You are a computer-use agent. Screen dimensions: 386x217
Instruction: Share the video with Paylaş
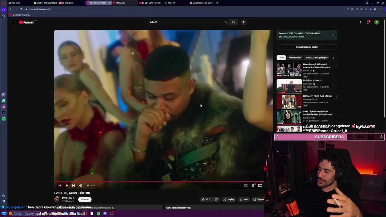pyautogui.click(x=229, y=199)
